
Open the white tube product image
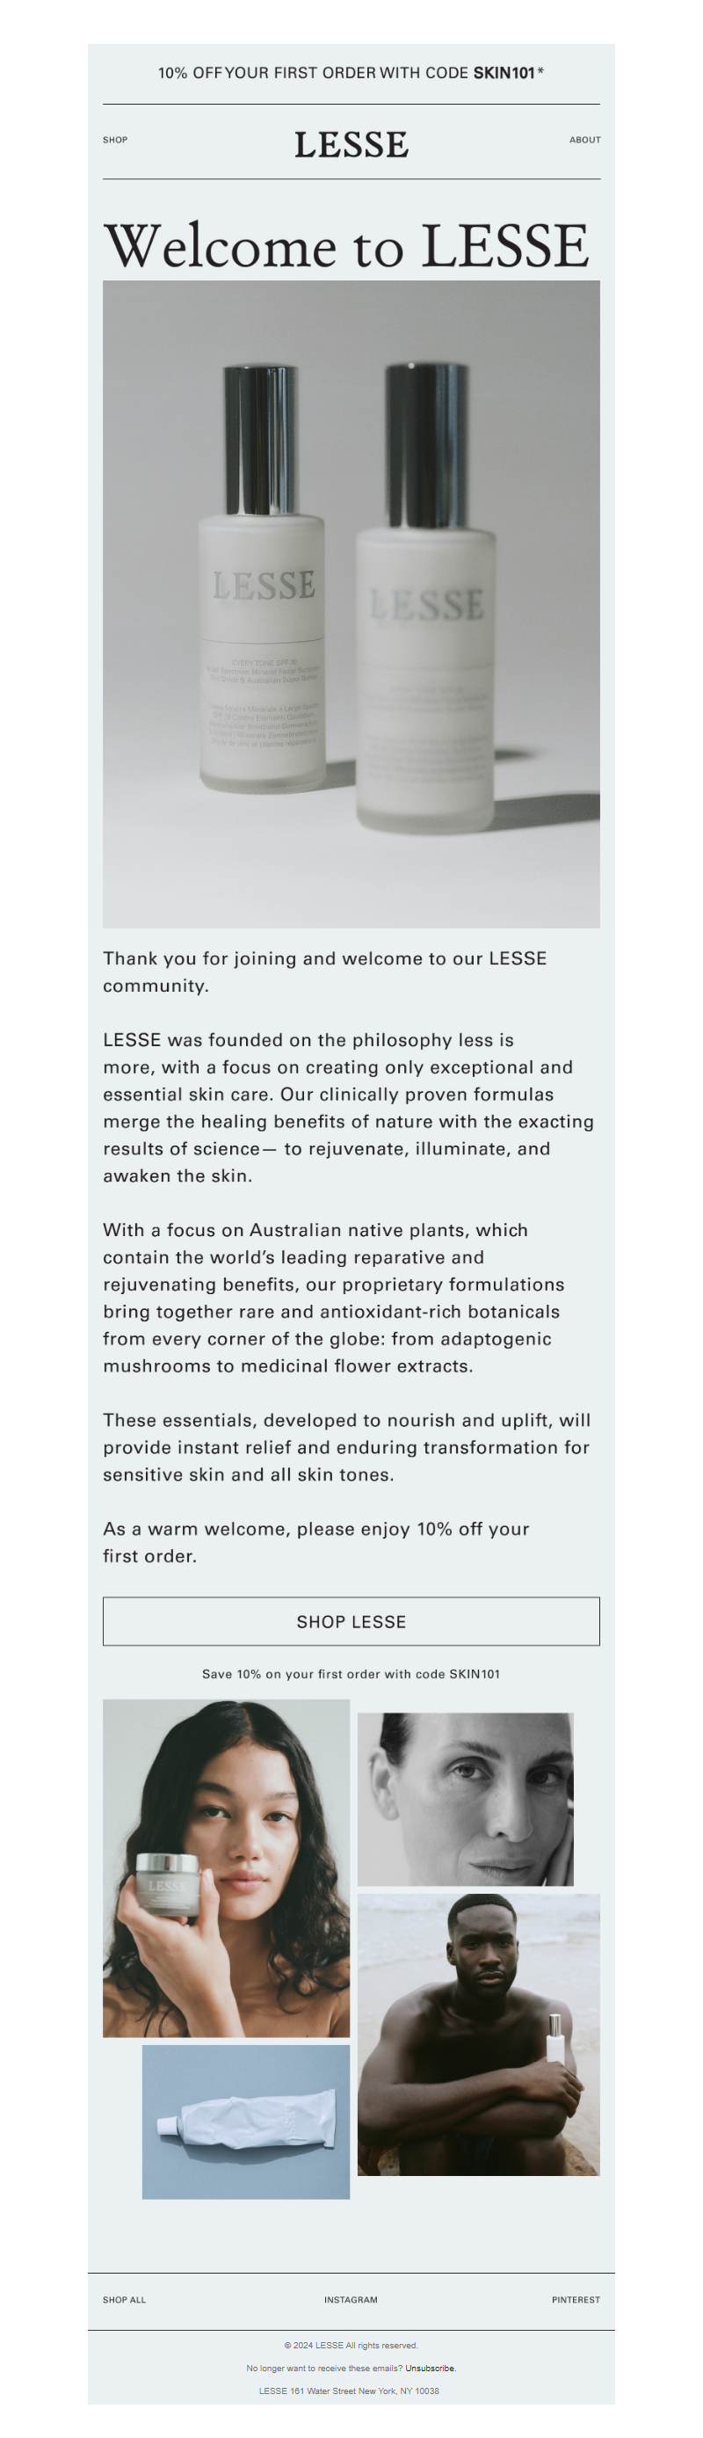pos(245,2121)
